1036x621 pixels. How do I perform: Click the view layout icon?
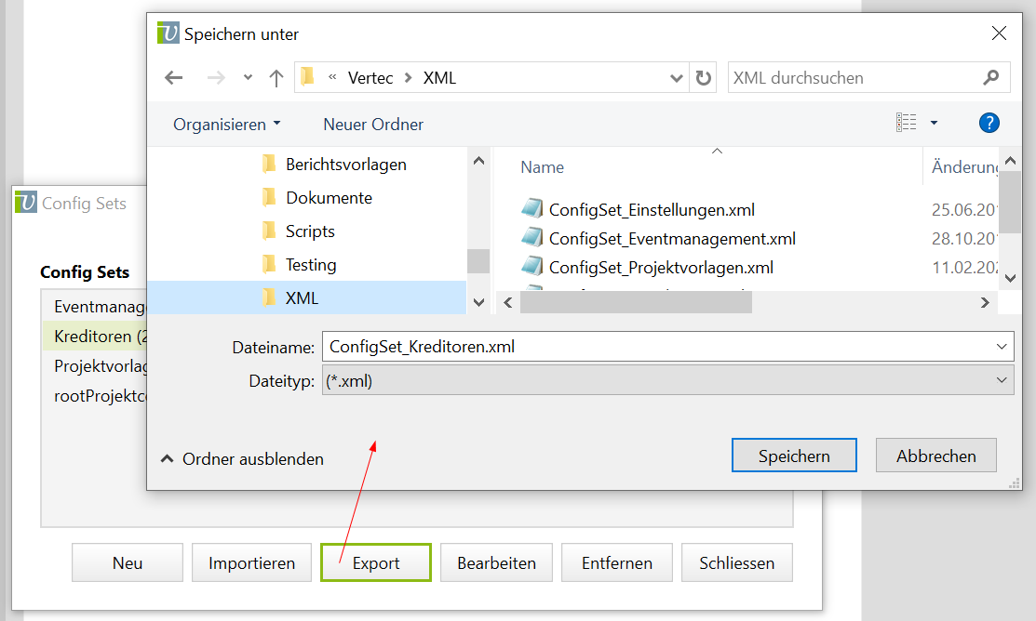tap(906, 123)
